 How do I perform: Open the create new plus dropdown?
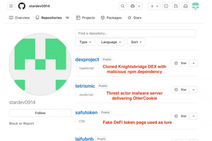click(154, 6)
